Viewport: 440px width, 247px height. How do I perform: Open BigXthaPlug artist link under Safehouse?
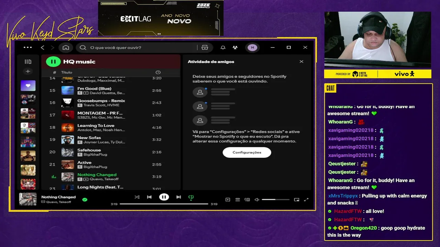coord(95,155)
